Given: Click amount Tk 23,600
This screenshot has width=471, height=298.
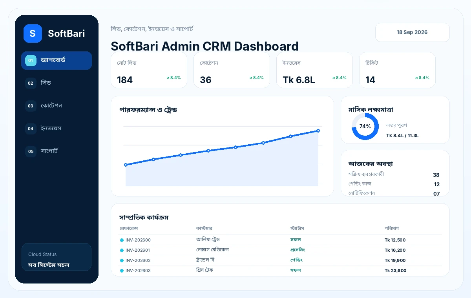Looking at the screenshot, I should tap(396, 271).
